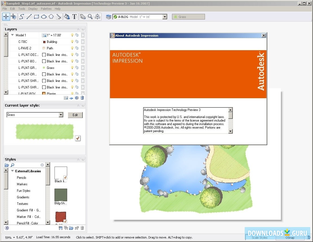
Task: Open the Help menu
Action: (57, 9)
